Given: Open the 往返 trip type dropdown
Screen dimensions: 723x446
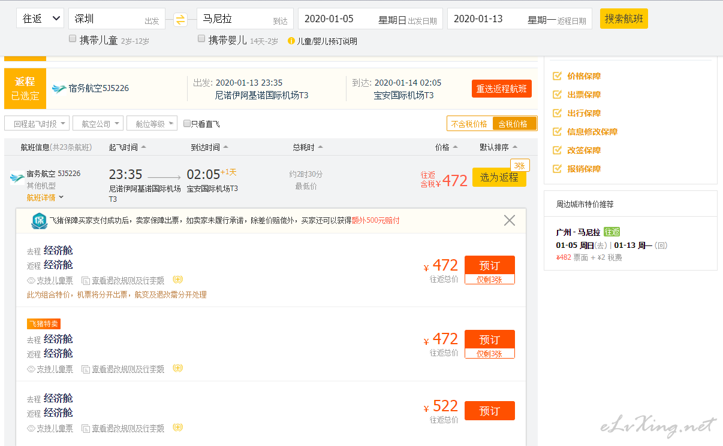Looking at the screenshot, I should click(x=40, y=19).
